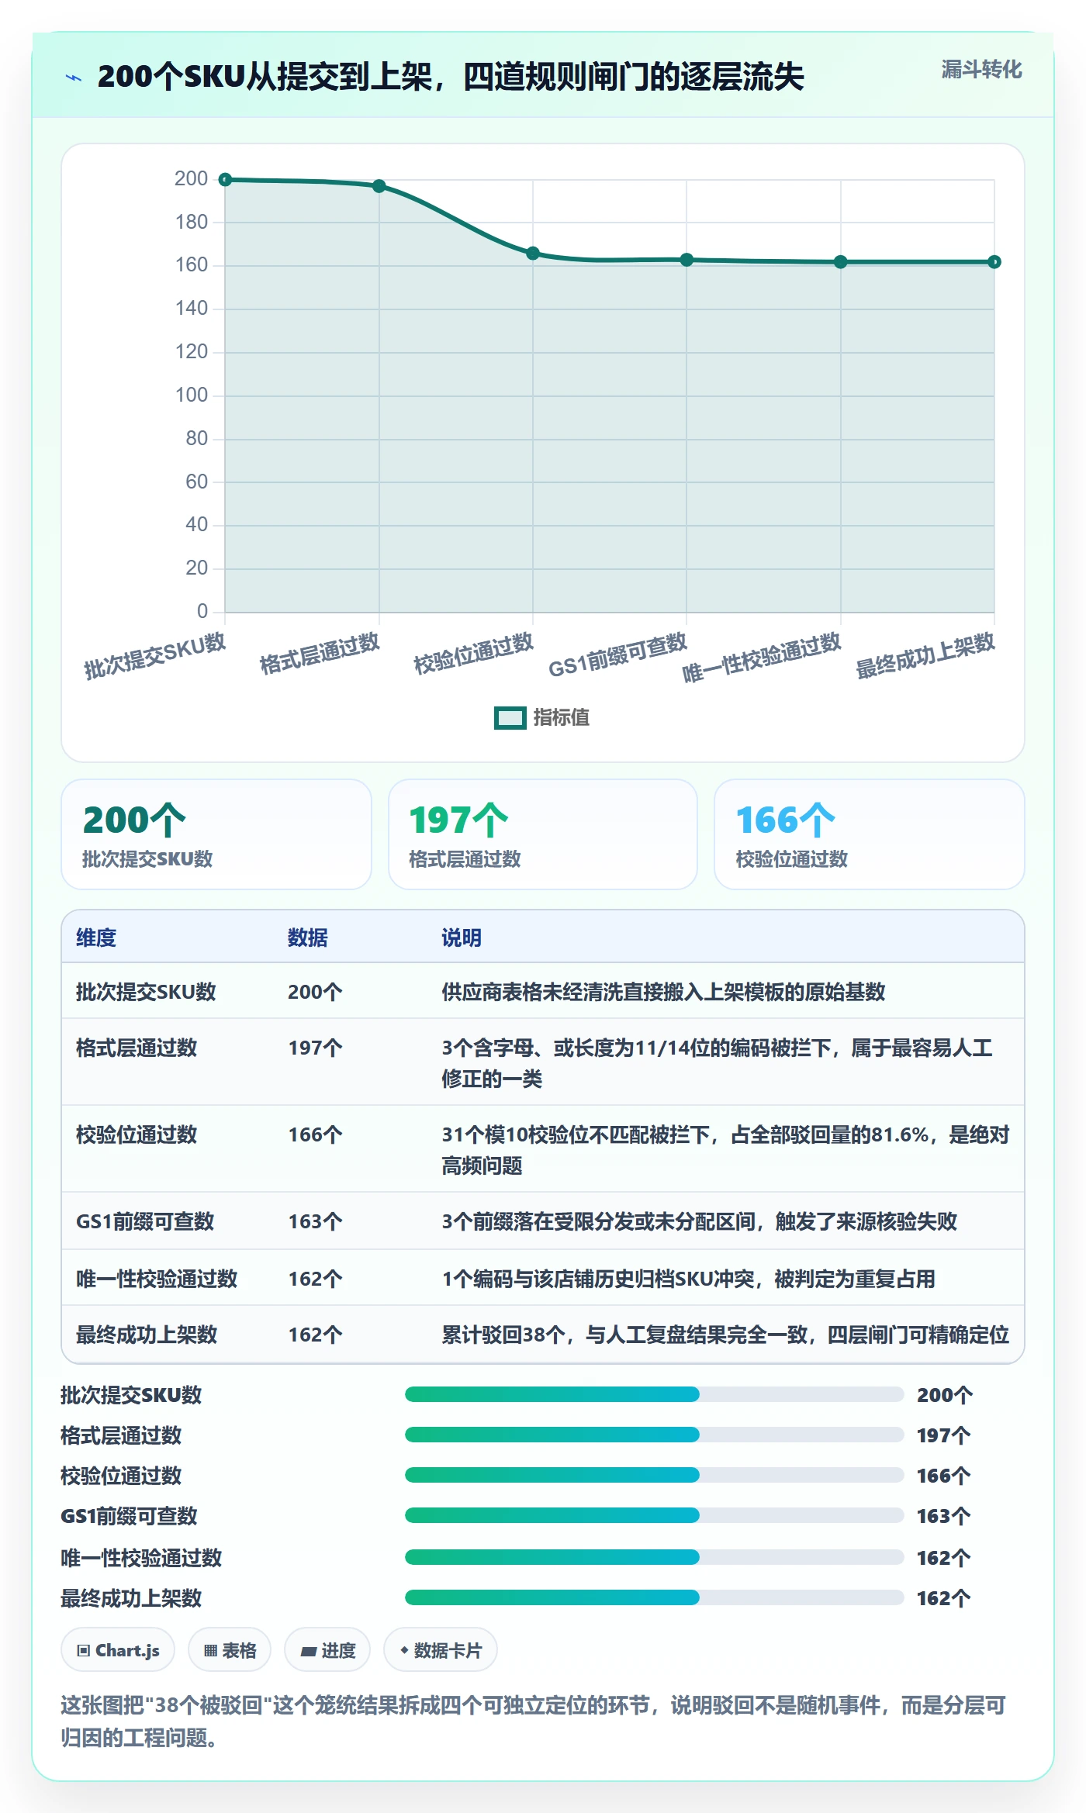This screenshot has width=1086, height=1813.
Task: Click the 166个 校验位通过数 stat card
Action: point(870,834)
